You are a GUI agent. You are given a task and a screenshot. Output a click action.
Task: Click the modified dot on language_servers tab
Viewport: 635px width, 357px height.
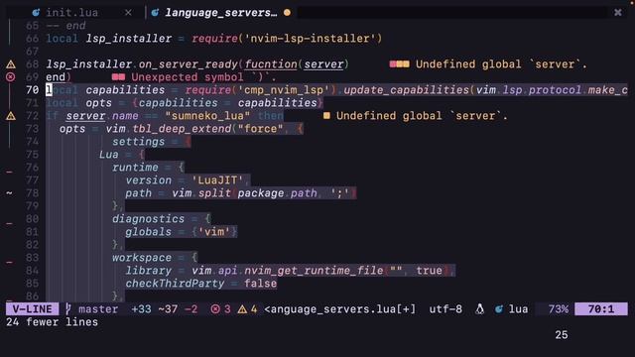click(x=287, y=13)
